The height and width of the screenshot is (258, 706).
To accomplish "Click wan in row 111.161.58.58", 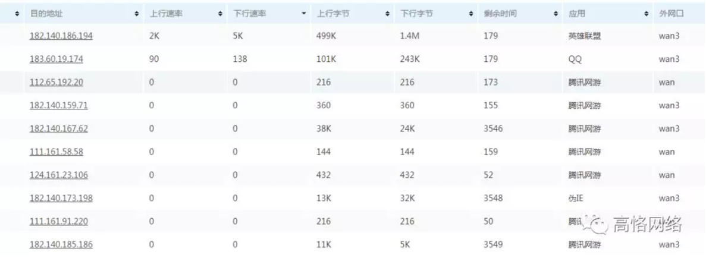I will [666, 152].
